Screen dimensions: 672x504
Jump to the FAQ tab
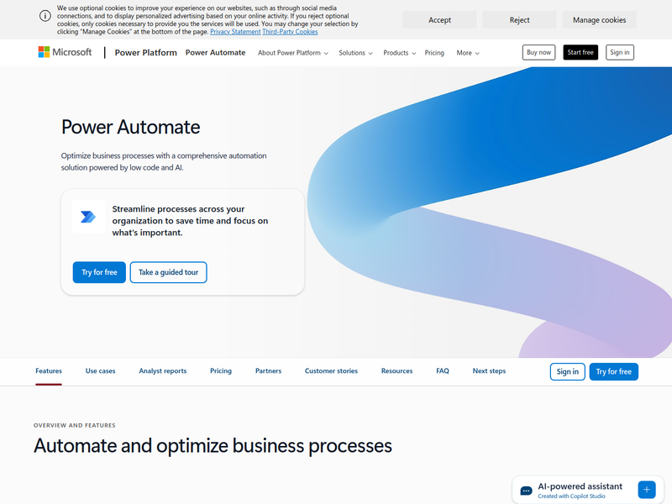tap(443, 371)
